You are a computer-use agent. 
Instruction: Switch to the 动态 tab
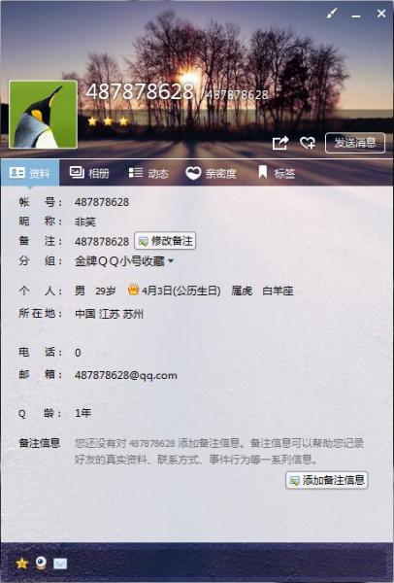point(148,173)
